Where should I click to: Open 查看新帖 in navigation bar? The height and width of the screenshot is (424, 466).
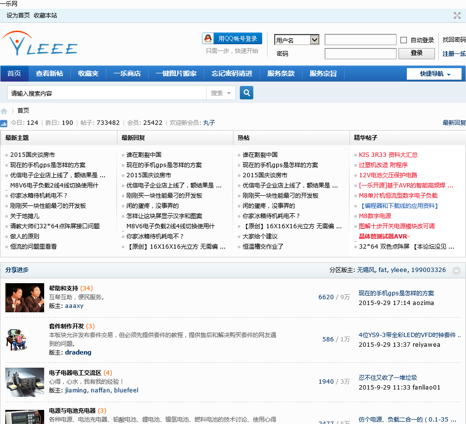(50, 73)
